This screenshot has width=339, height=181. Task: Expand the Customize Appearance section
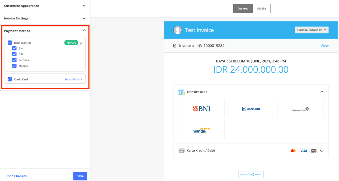(x=45, y=6)
